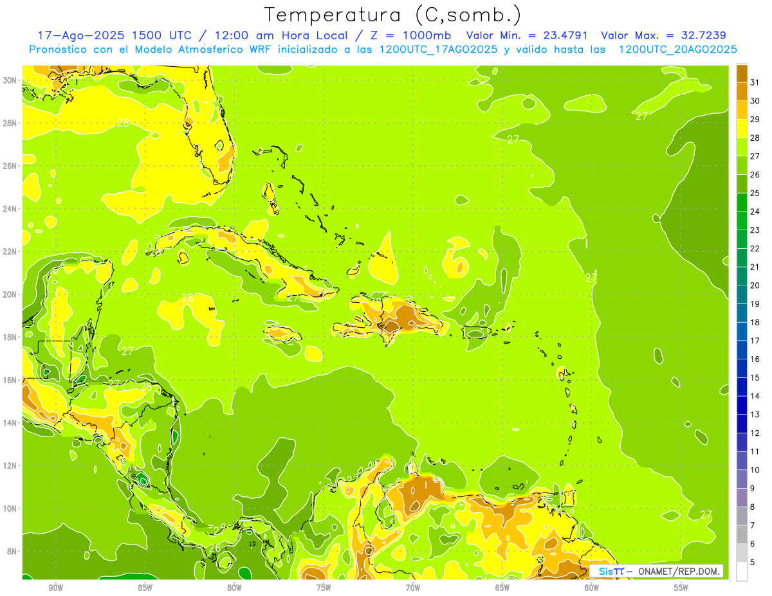Screen dimensions: 772x596
Task: Pick the lime legend swatch between 27 and 28
Action: tap(742, 147)
